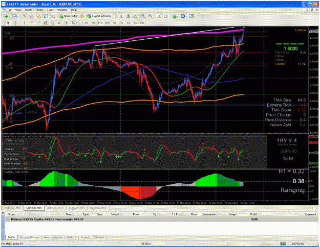Sort by the Symbol column header

115,214
